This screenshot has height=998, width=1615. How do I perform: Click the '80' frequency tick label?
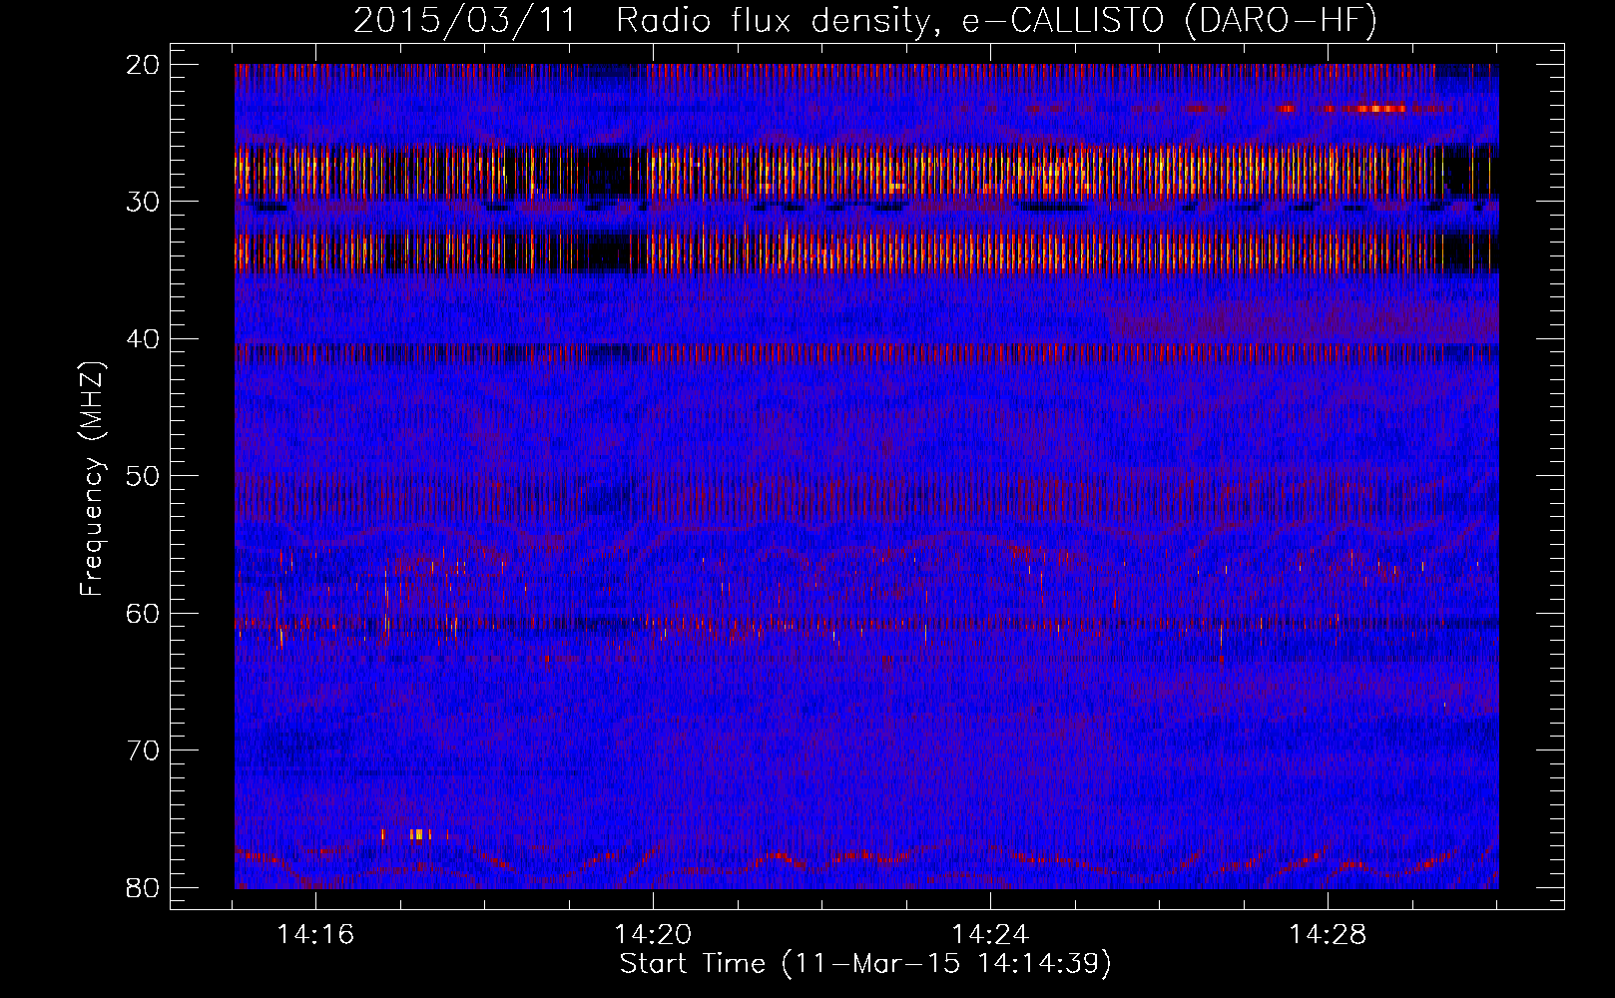point(144,887)
